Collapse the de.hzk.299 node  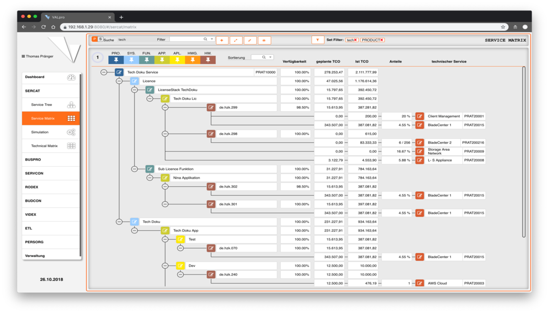(x=165, y=108)
